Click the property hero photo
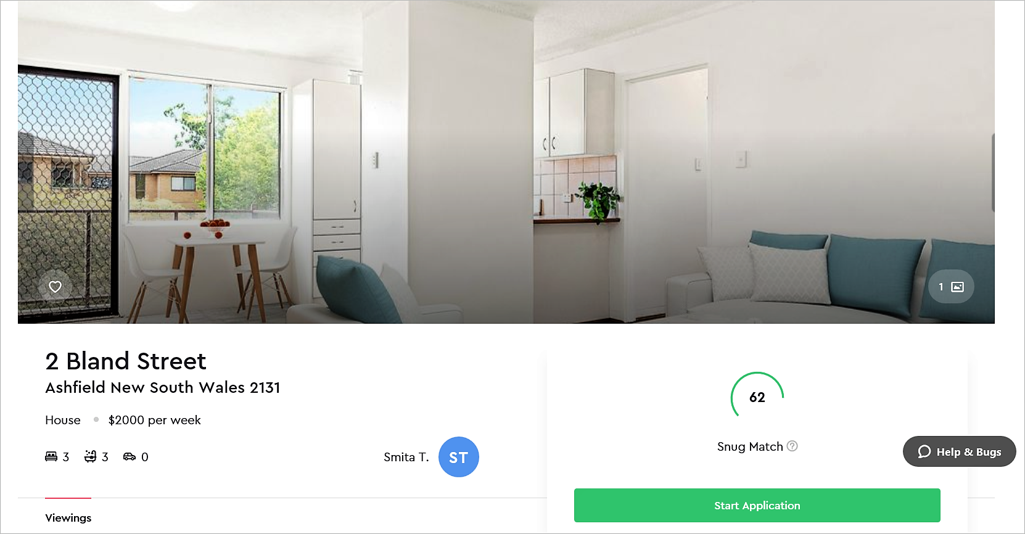 click(x=506, y=162)
